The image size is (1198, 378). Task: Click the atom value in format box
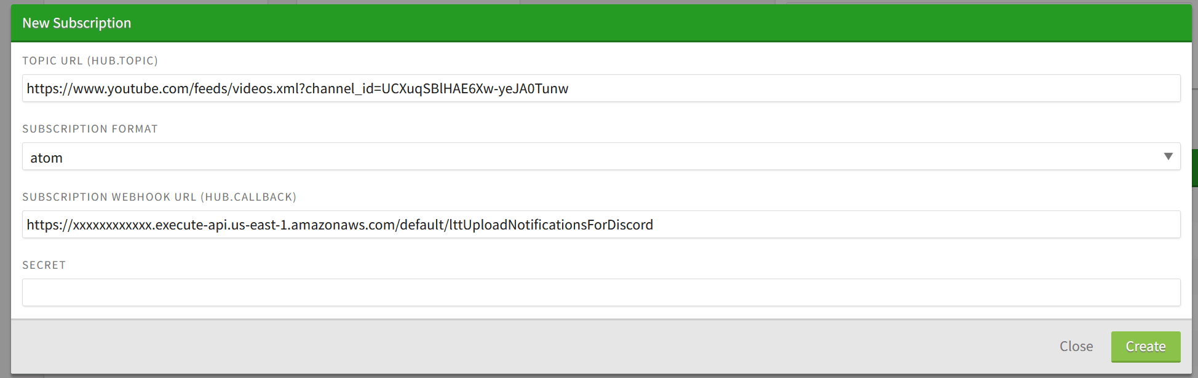(46, 156)
